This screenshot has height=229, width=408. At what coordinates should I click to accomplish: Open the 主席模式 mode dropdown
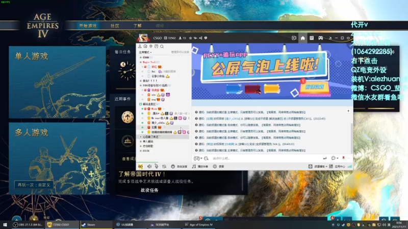[x=145, y=52]
